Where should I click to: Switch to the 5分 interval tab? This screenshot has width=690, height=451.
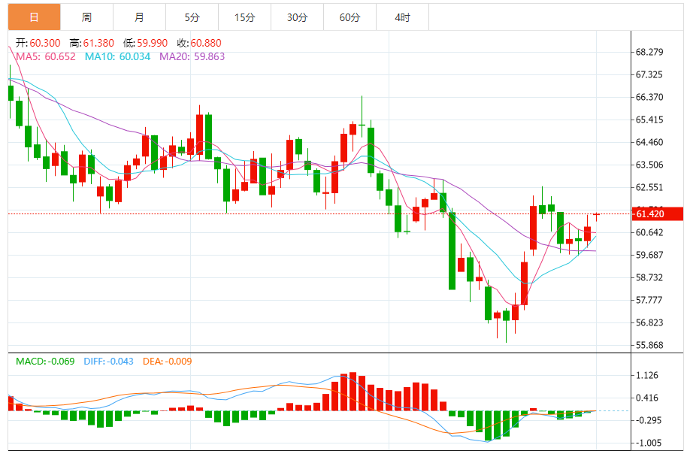tap(192, 17)
